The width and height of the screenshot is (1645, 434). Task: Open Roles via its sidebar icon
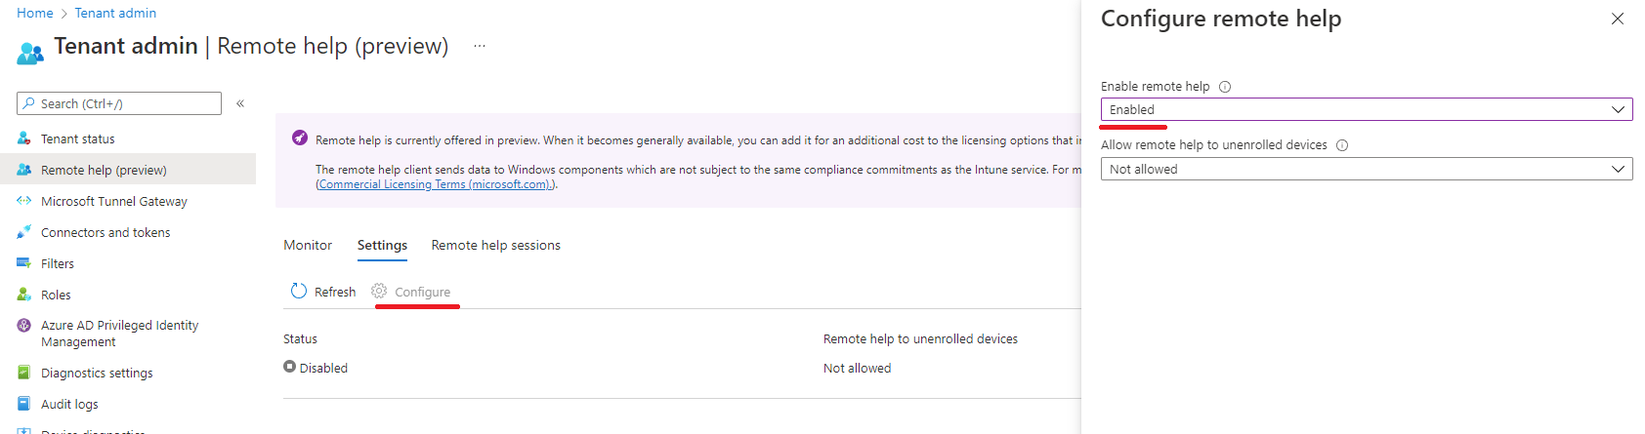tap(24, 295)
